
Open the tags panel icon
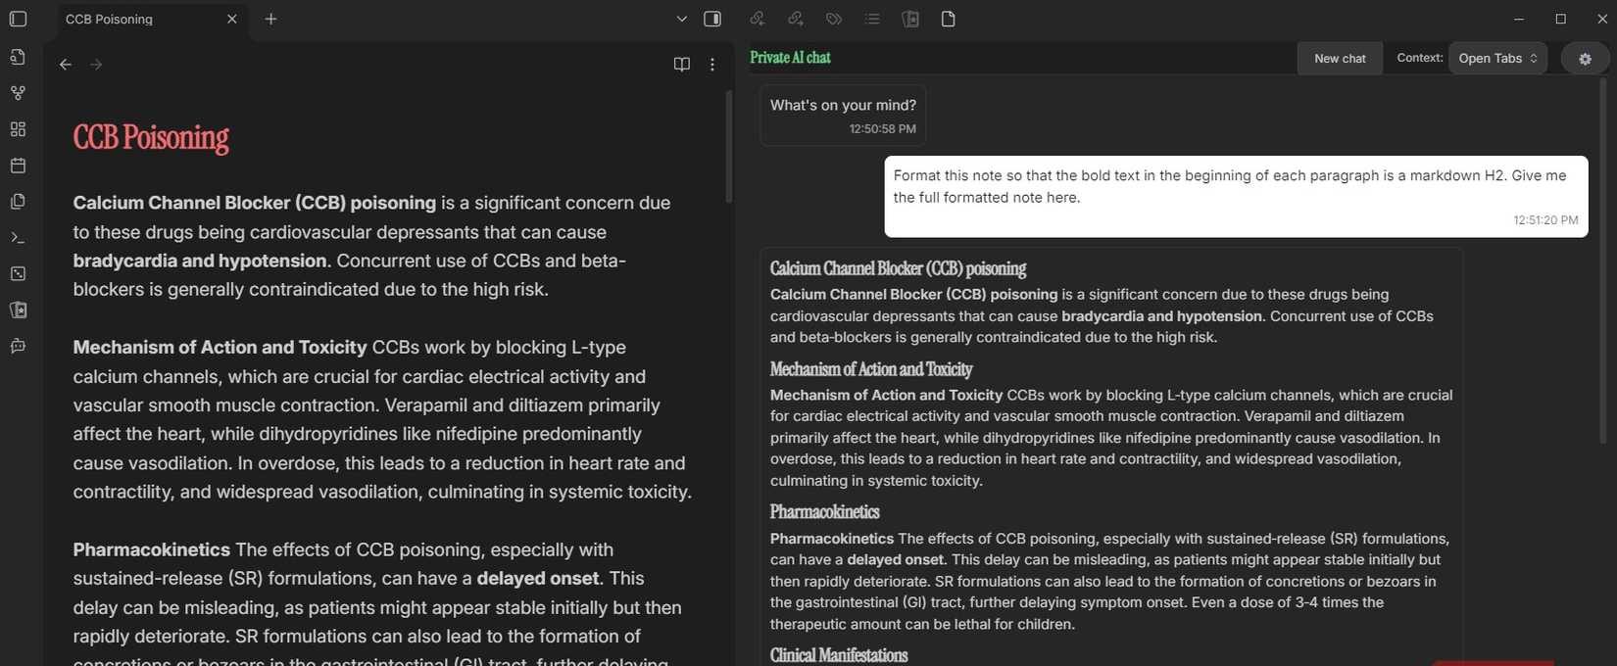click(833, 19)
